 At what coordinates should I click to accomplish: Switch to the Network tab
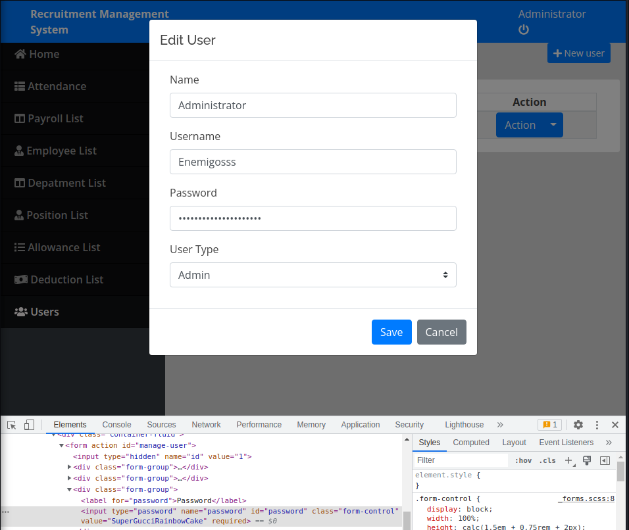[x=206, y=425]
